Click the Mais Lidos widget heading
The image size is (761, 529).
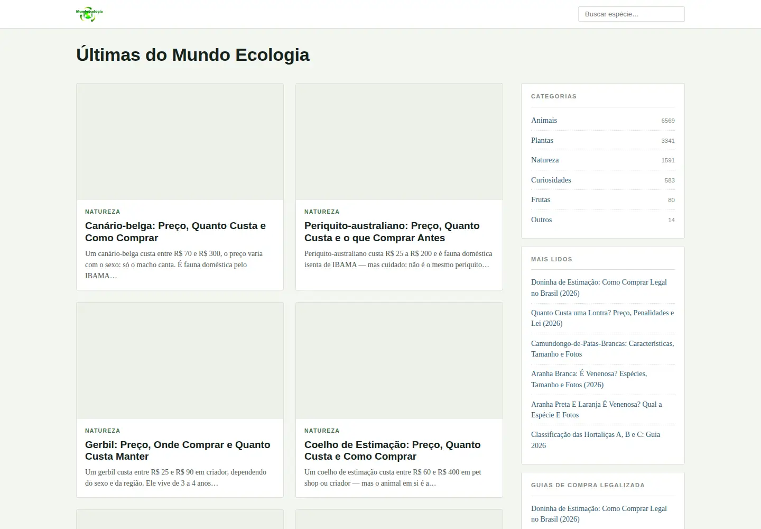pyautogui.click(x=552, y=259)
